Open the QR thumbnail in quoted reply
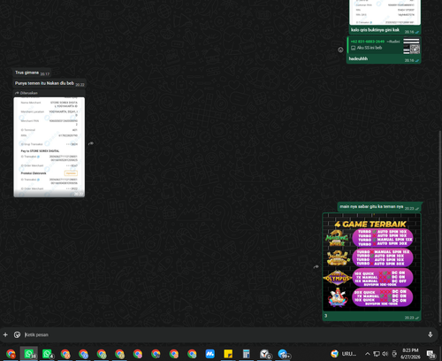 coord(411,46)
